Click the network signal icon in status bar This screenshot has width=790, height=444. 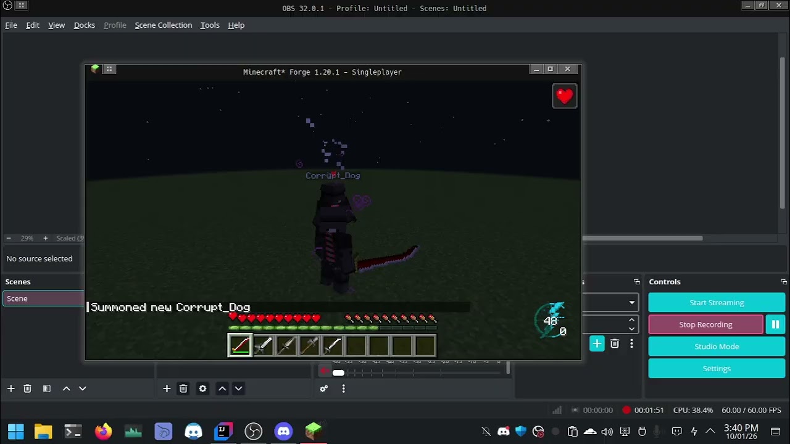tap(557, 410)
